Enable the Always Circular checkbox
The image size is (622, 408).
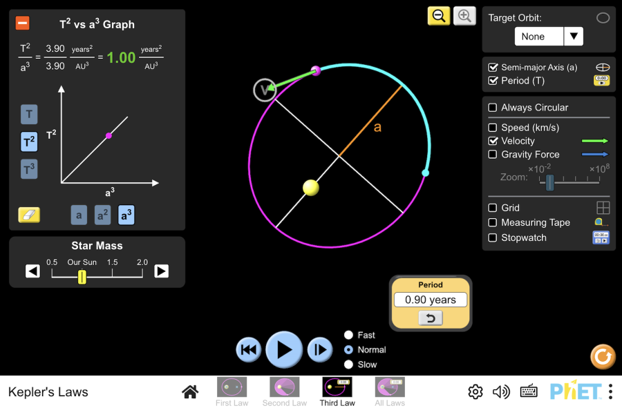[493, 108]
